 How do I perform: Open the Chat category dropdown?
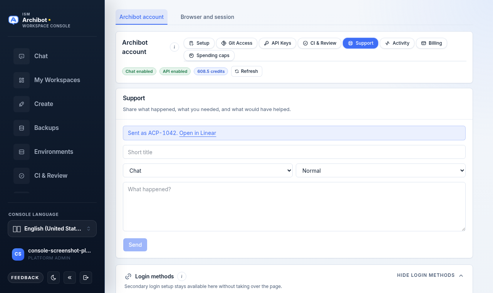[x=208, y=170]
